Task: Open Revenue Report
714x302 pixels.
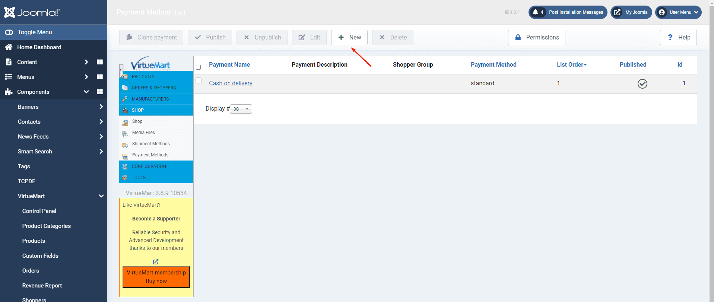Action: (x=42, y=286)
